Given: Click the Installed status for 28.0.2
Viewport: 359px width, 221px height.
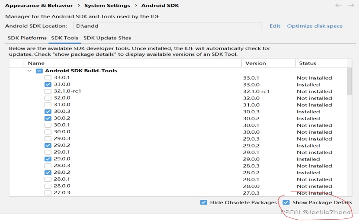Looking at the screenshot, I should point(308,173).
